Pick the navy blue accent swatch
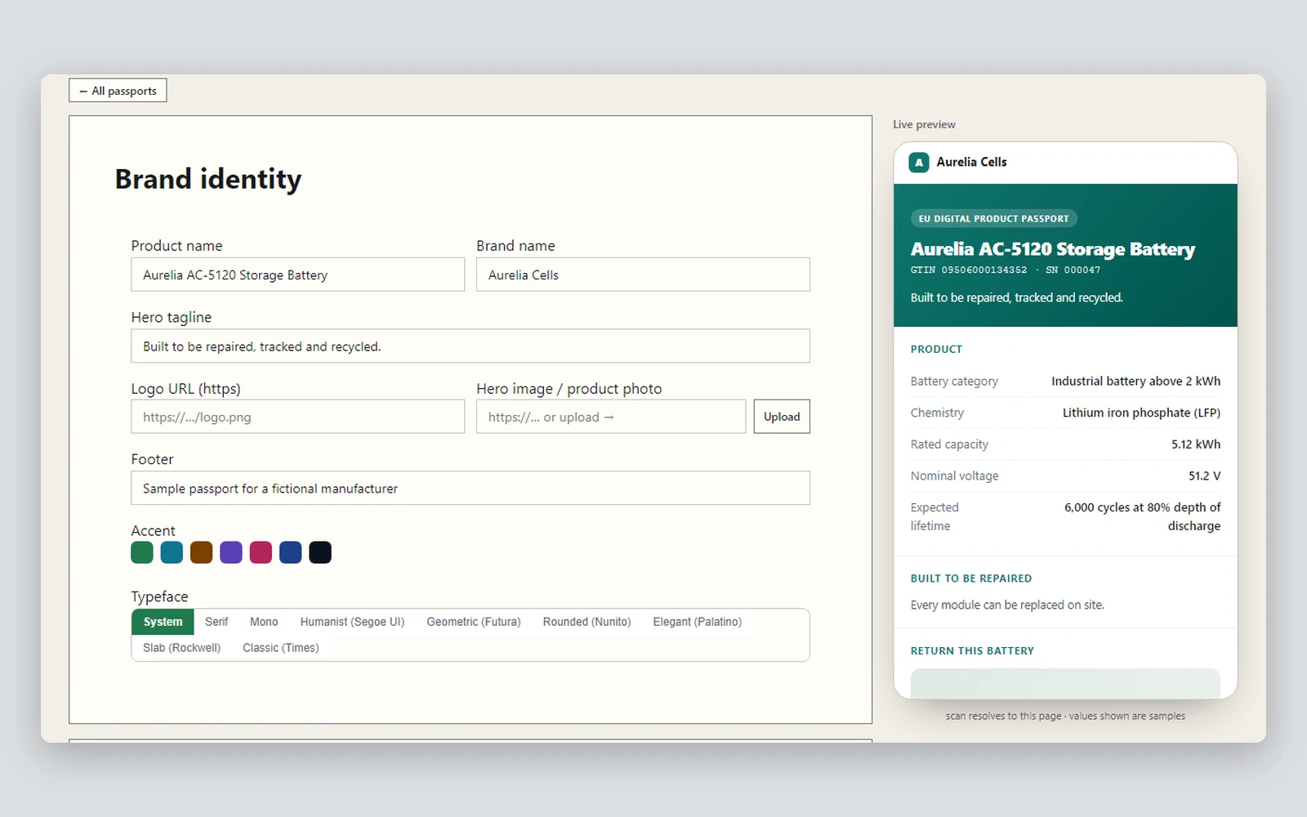Viewport: 1307px width, 817px height. coord(291,552)
